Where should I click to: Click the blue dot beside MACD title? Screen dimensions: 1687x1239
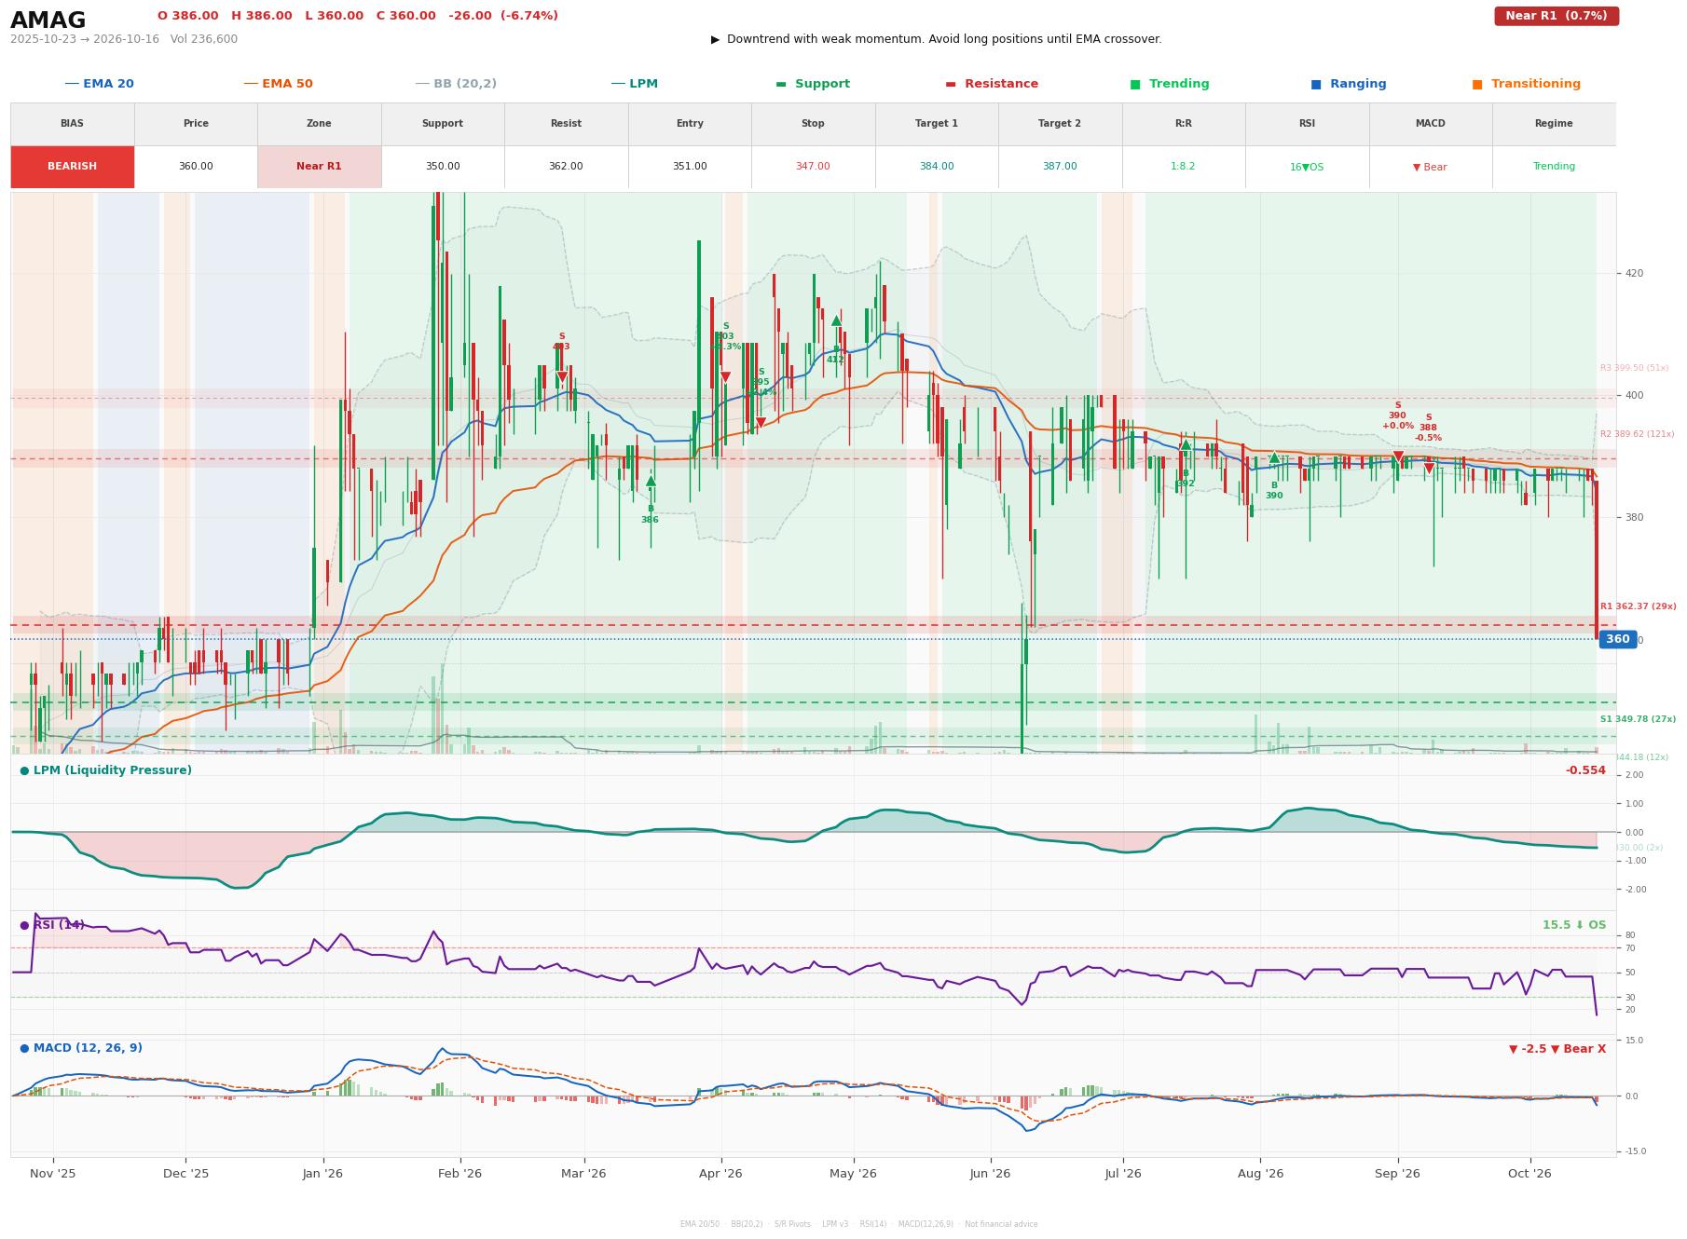(x=24, y=1048)
